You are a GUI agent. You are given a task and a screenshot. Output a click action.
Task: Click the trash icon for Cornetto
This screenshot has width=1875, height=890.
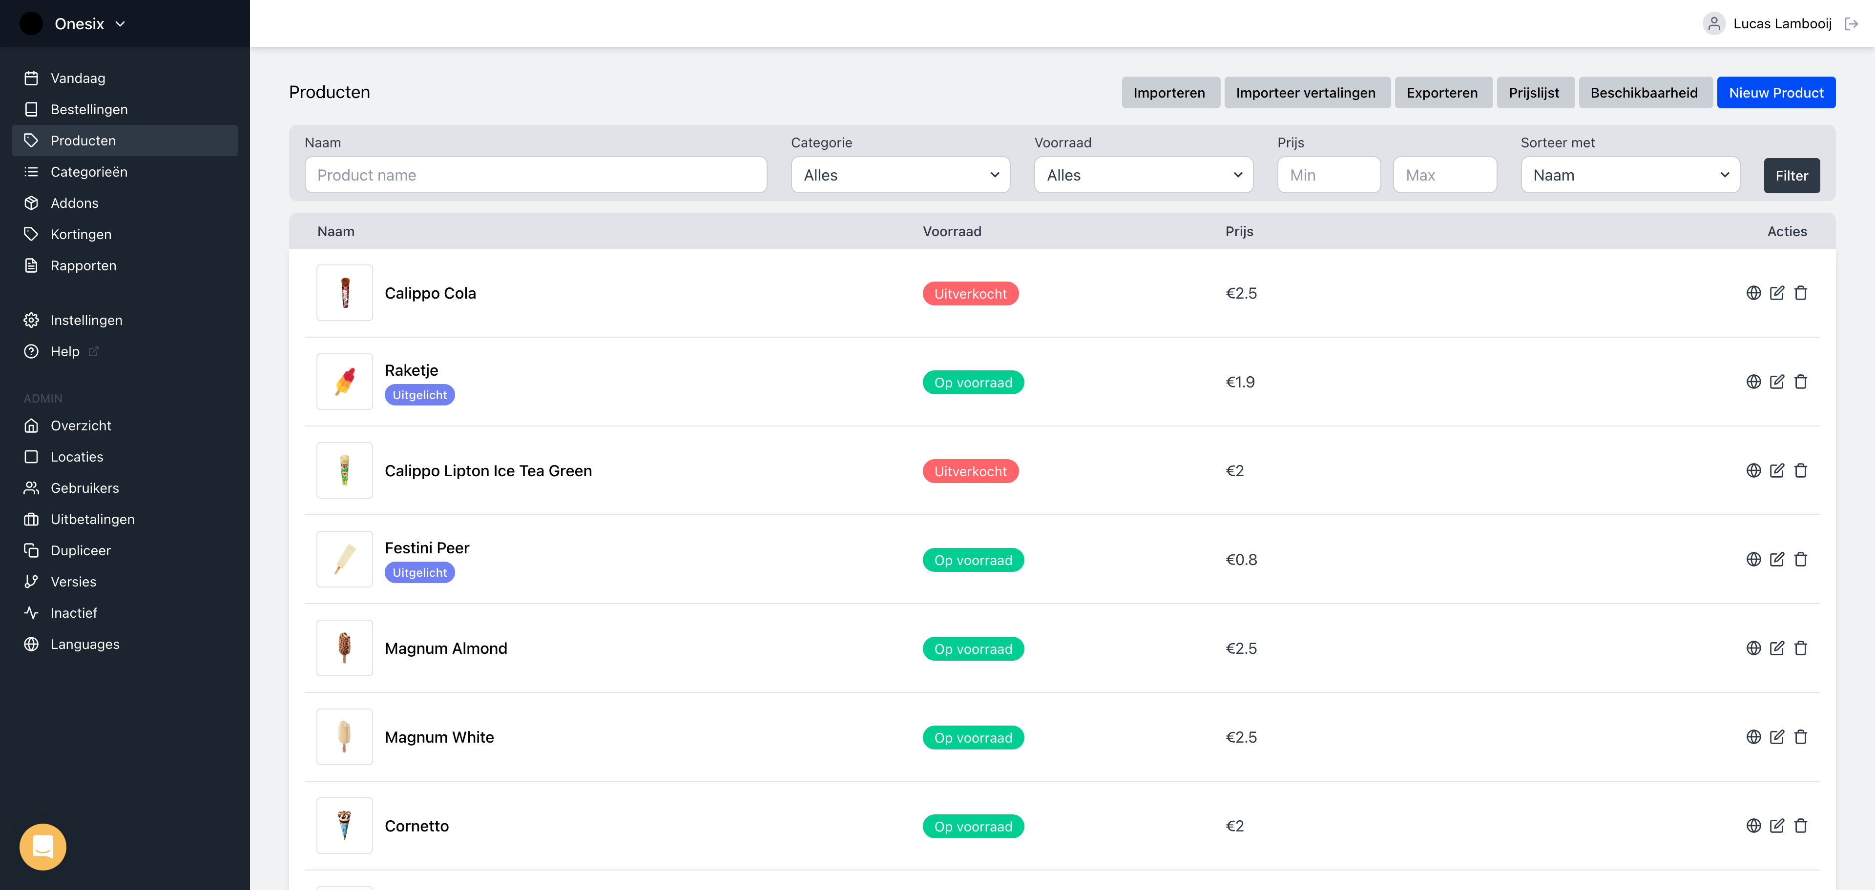point(1801,825)
